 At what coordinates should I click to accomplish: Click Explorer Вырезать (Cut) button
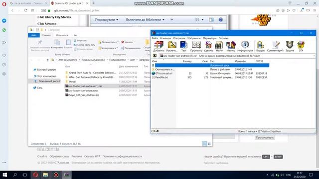(x=80, y=41)
